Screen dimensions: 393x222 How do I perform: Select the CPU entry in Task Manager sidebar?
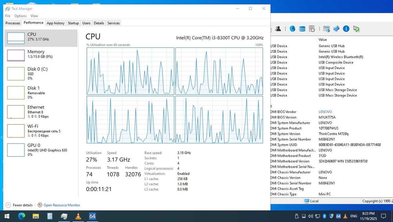click(41, 38)
